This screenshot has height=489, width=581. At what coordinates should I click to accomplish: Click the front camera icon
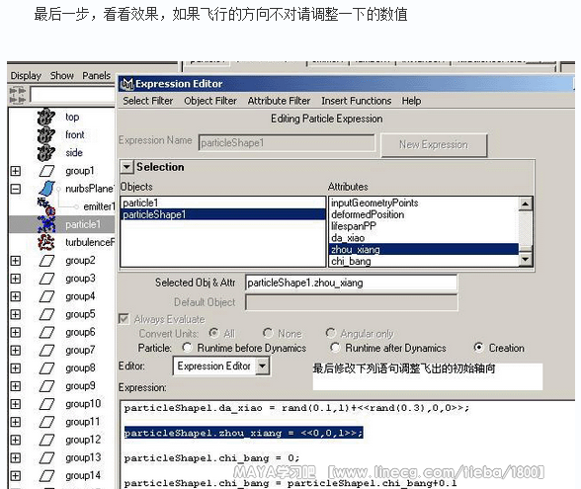click(x=45, y=134)
